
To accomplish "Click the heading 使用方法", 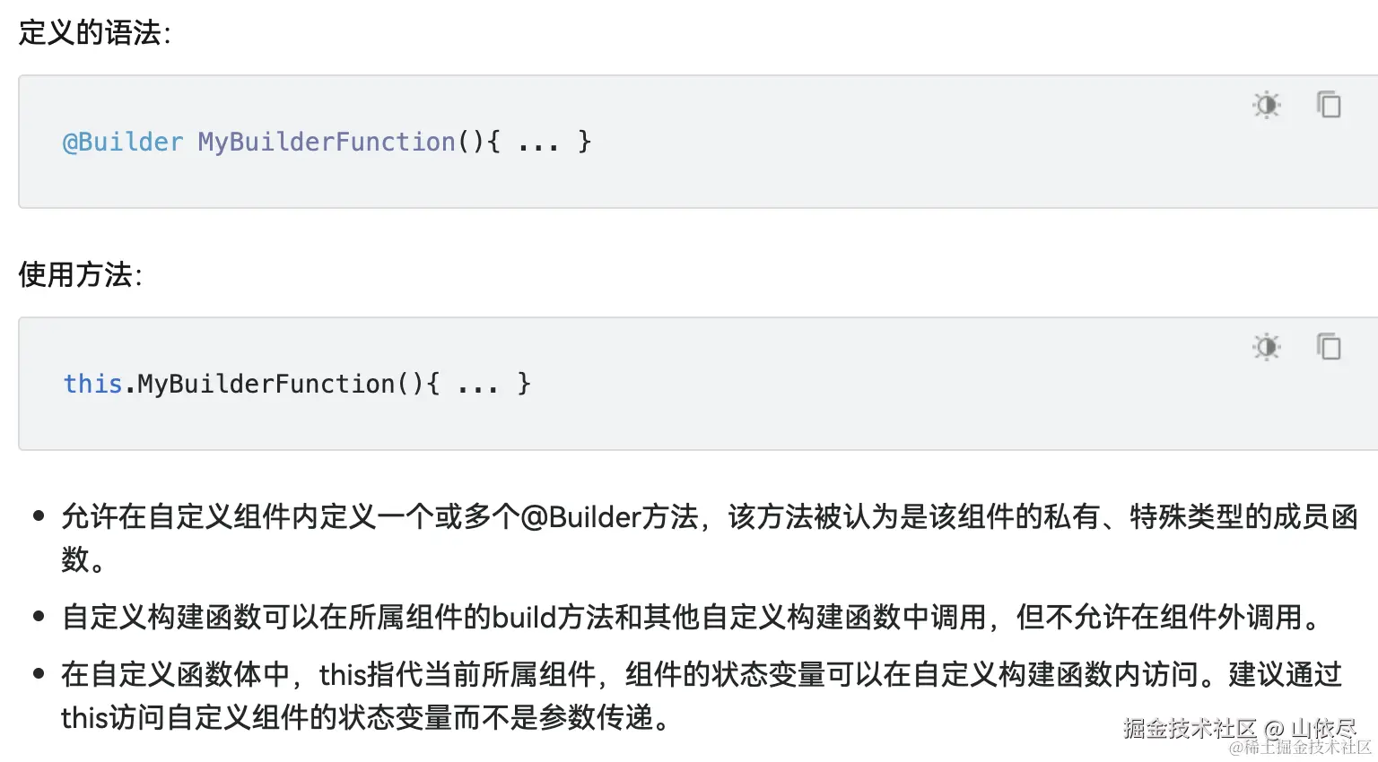I will [x=80, y=274].
